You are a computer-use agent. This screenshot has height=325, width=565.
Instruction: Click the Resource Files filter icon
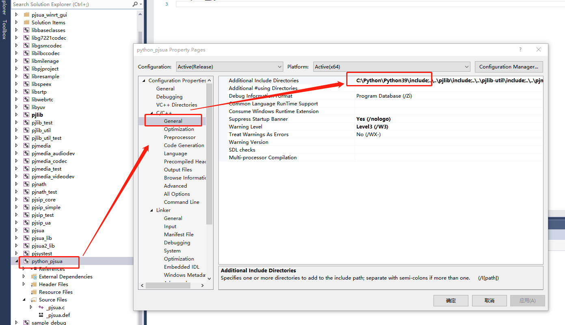(x=34, y=292)
